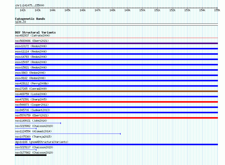This screenshot has height=165, width=225.
Task: Click the DGV Structural Variants track title
Action: pos(35,32)
